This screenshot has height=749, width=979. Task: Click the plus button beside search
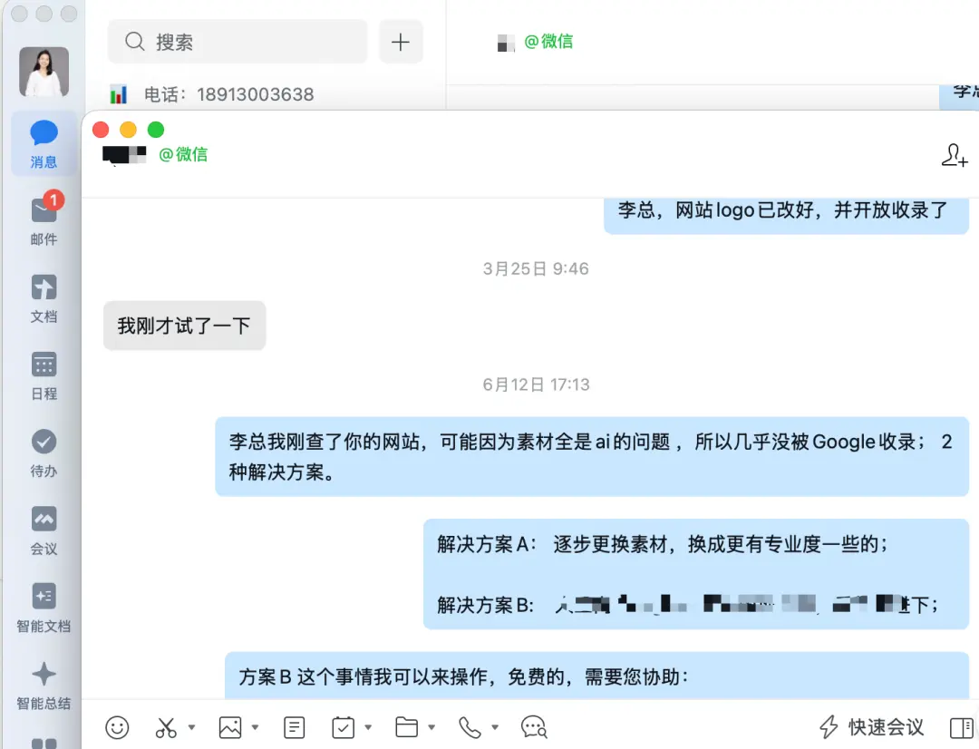pyautogui.click(x=401, y=42)
